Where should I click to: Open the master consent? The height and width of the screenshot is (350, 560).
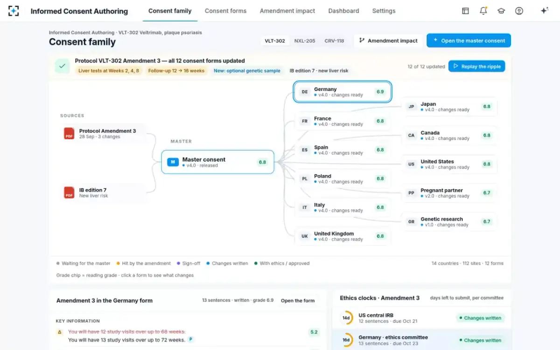(x=469, y=41)
